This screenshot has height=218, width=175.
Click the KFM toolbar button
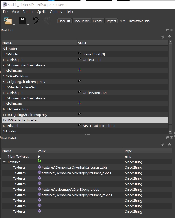[x=122, y=21]
